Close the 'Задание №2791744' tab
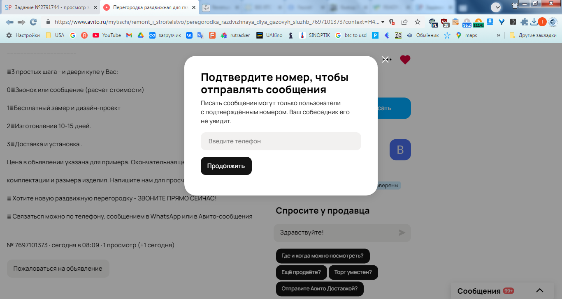Viewport: 562px width, 299px height. coord(95,7)
